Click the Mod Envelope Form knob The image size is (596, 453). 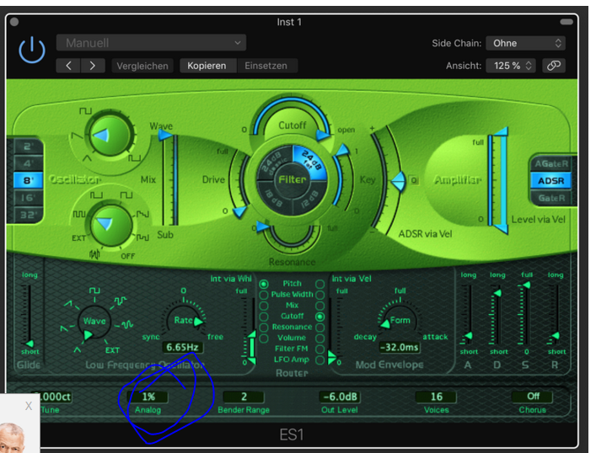(400, 321)
